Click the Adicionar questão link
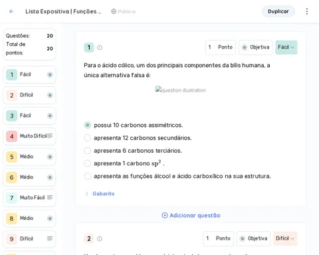 click(x=191, y=215)
